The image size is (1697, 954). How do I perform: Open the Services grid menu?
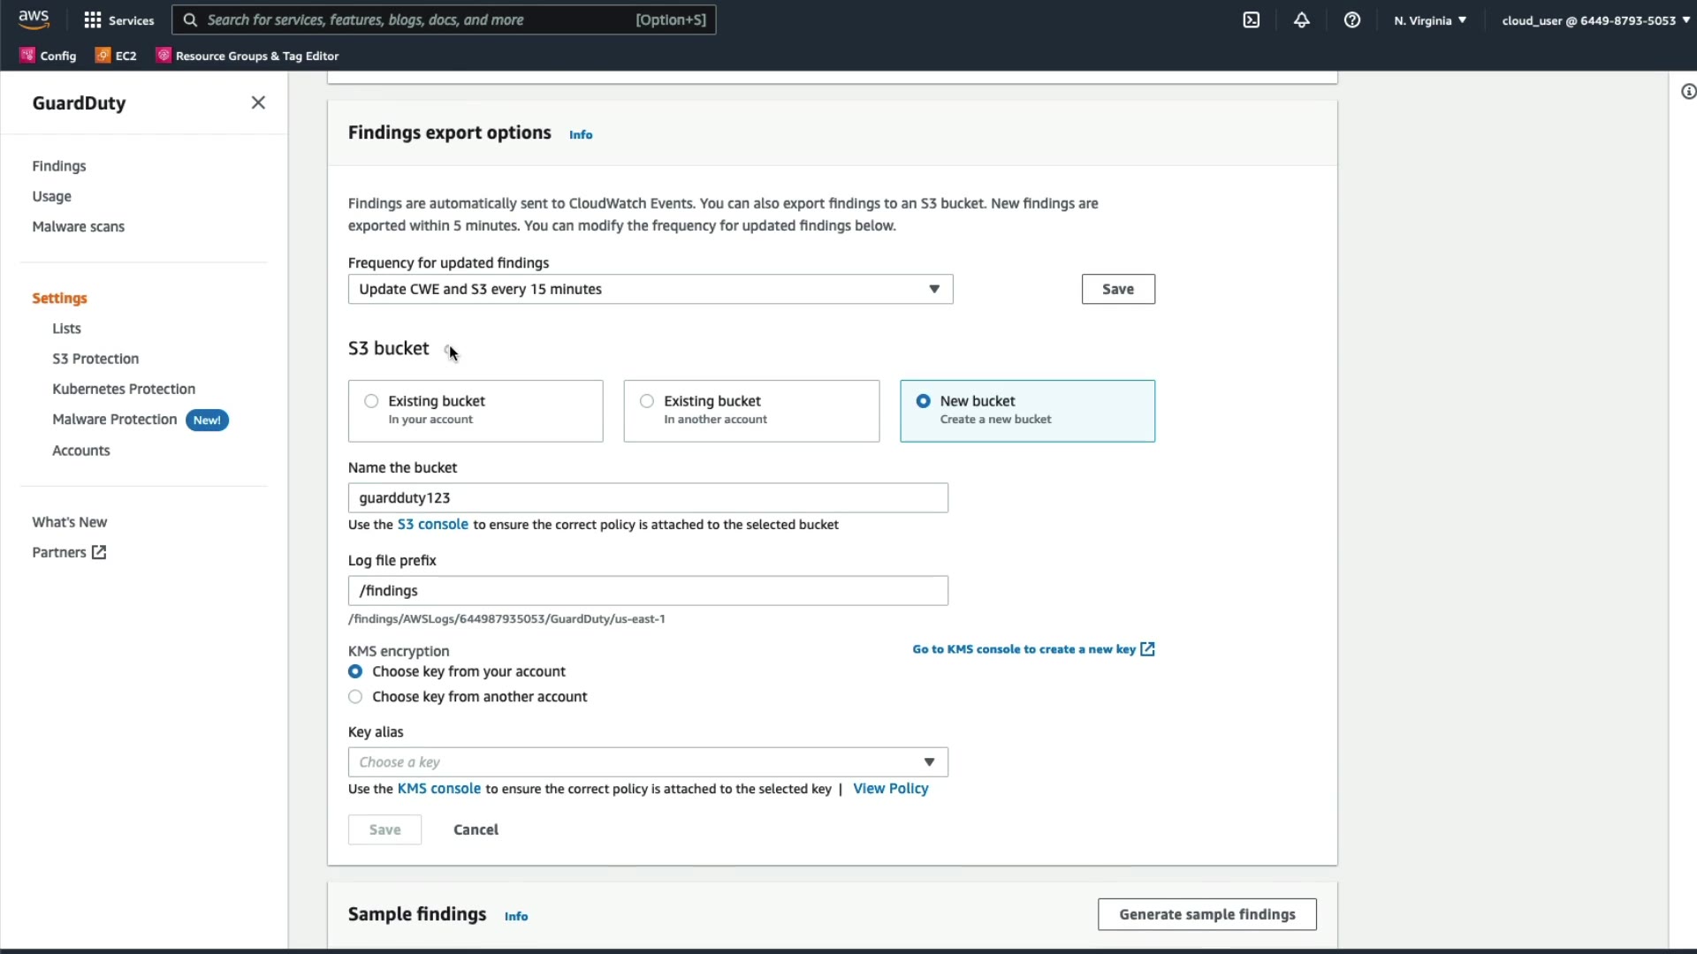(x=118, y=20)
